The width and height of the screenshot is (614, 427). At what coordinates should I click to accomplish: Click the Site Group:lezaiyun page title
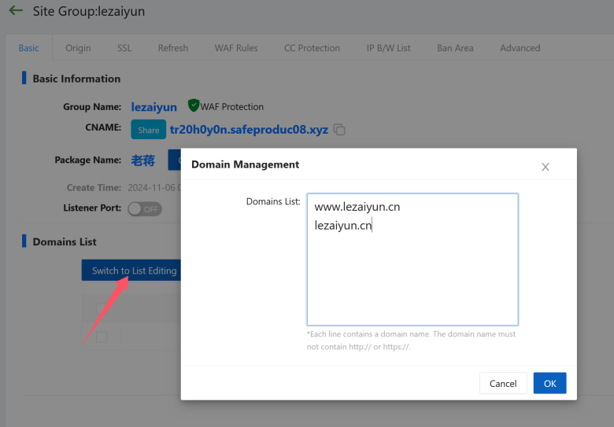(89, 11)
